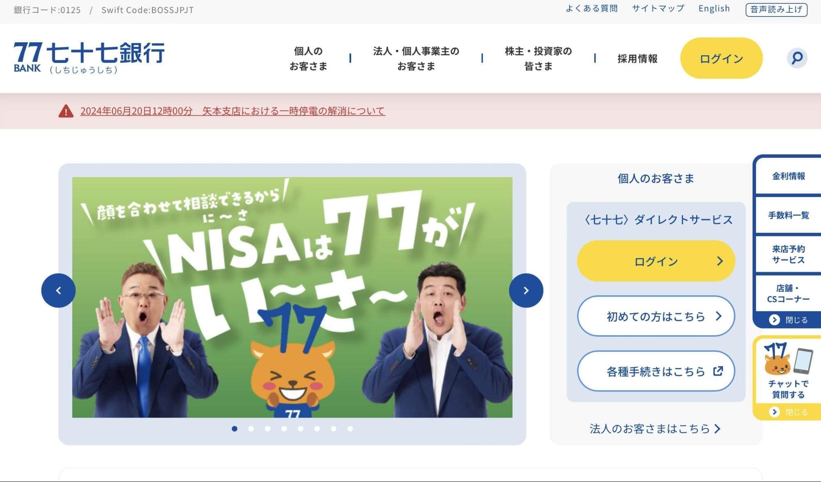Open the 採用情報 menu item
The width and height of the screenshot is (821, 482).
637,59
